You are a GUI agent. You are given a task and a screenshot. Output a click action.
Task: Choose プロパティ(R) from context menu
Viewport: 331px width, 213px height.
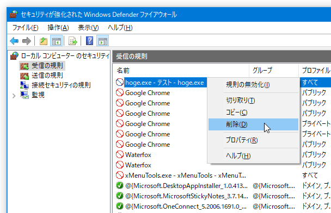pyautogui.click(x=253, y=140)
